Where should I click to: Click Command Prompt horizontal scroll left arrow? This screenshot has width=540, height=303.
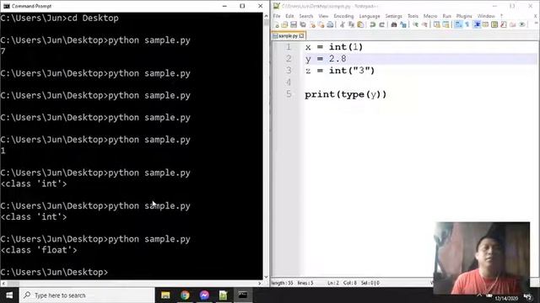3,284
